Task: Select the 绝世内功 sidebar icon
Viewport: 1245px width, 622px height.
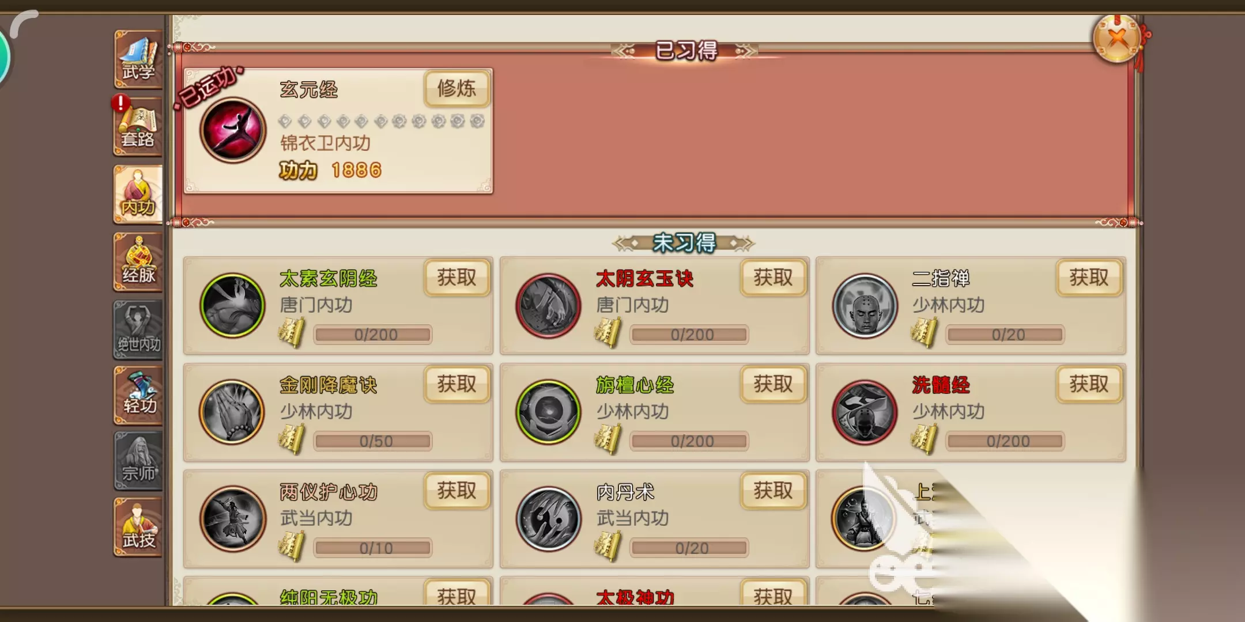Action: tap(138, 329)
